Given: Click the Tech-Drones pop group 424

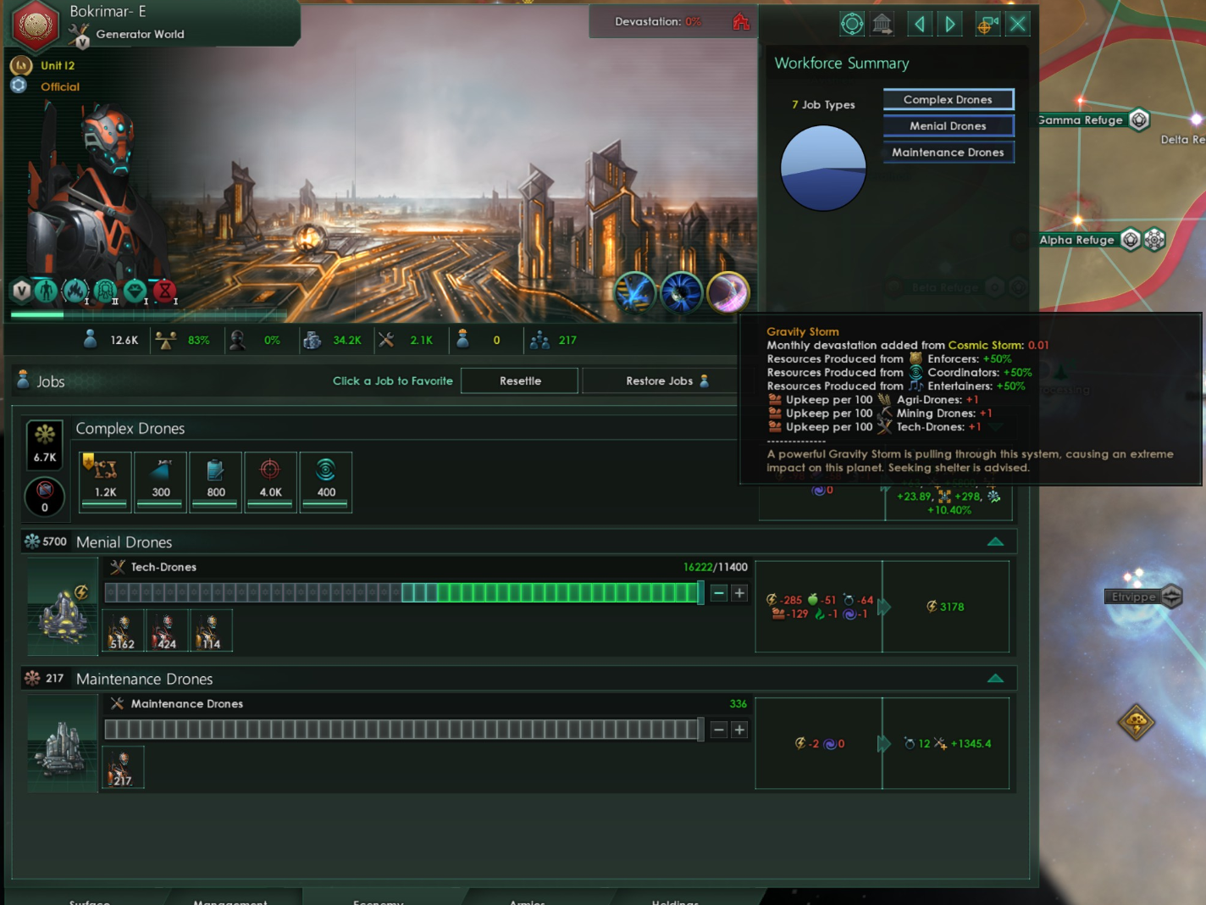Looking at the screenshot, I should [167, 630].
